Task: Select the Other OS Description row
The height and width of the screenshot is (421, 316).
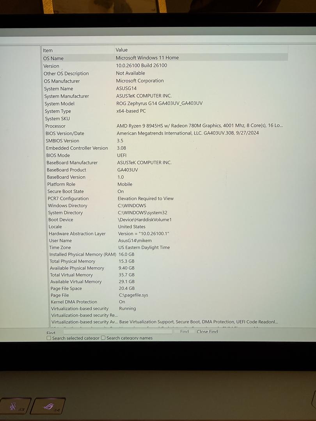Action: pos(165,73)
